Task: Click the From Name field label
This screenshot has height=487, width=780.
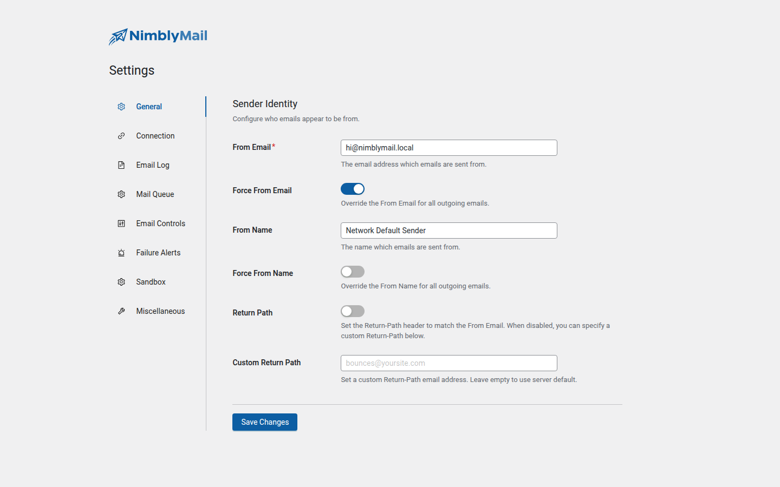Action: (x=252, y=230)
